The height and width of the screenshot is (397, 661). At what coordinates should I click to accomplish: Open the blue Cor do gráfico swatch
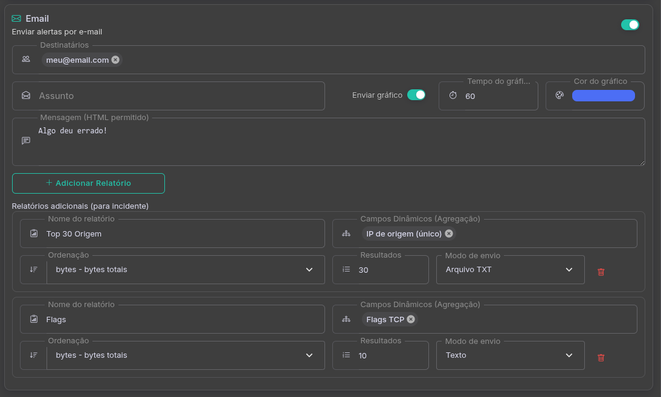pos(603,95)
